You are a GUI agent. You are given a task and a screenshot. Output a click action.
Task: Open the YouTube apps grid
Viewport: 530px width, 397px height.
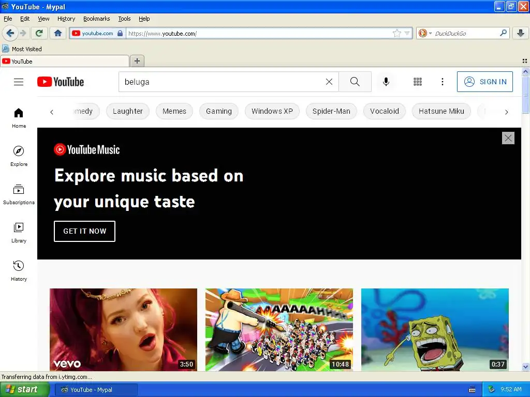[418, 82]
